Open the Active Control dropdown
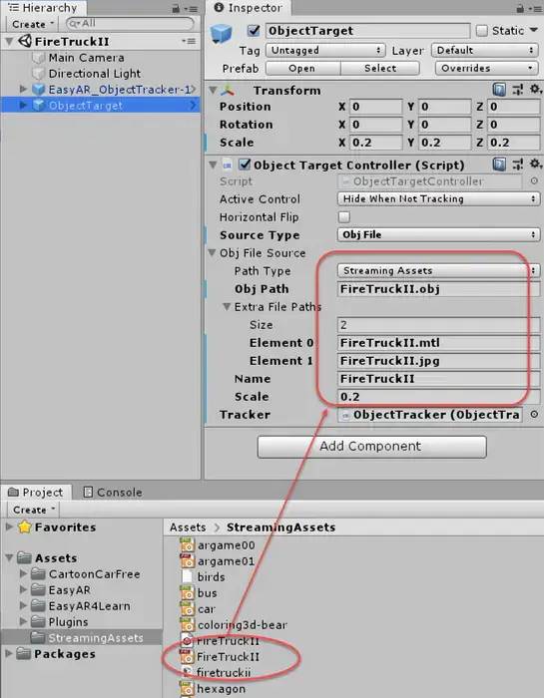Screen dimensions: 544x698 pos(439,199)
